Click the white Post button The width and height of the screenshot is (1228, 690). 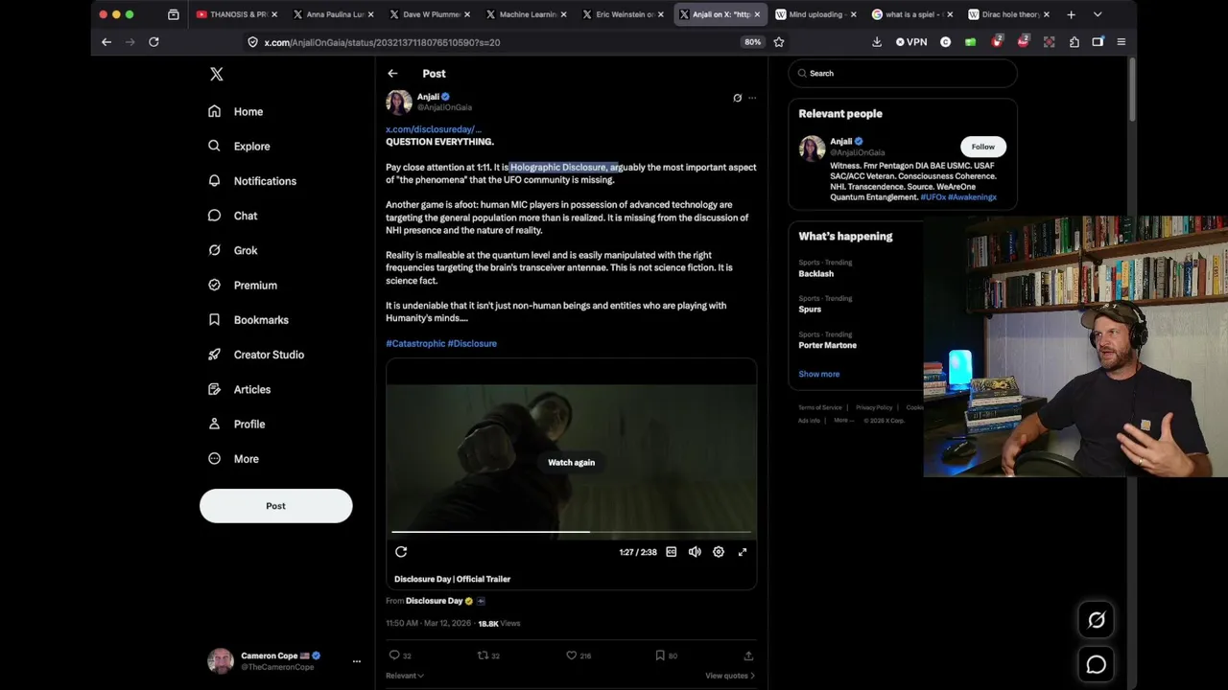275,506
